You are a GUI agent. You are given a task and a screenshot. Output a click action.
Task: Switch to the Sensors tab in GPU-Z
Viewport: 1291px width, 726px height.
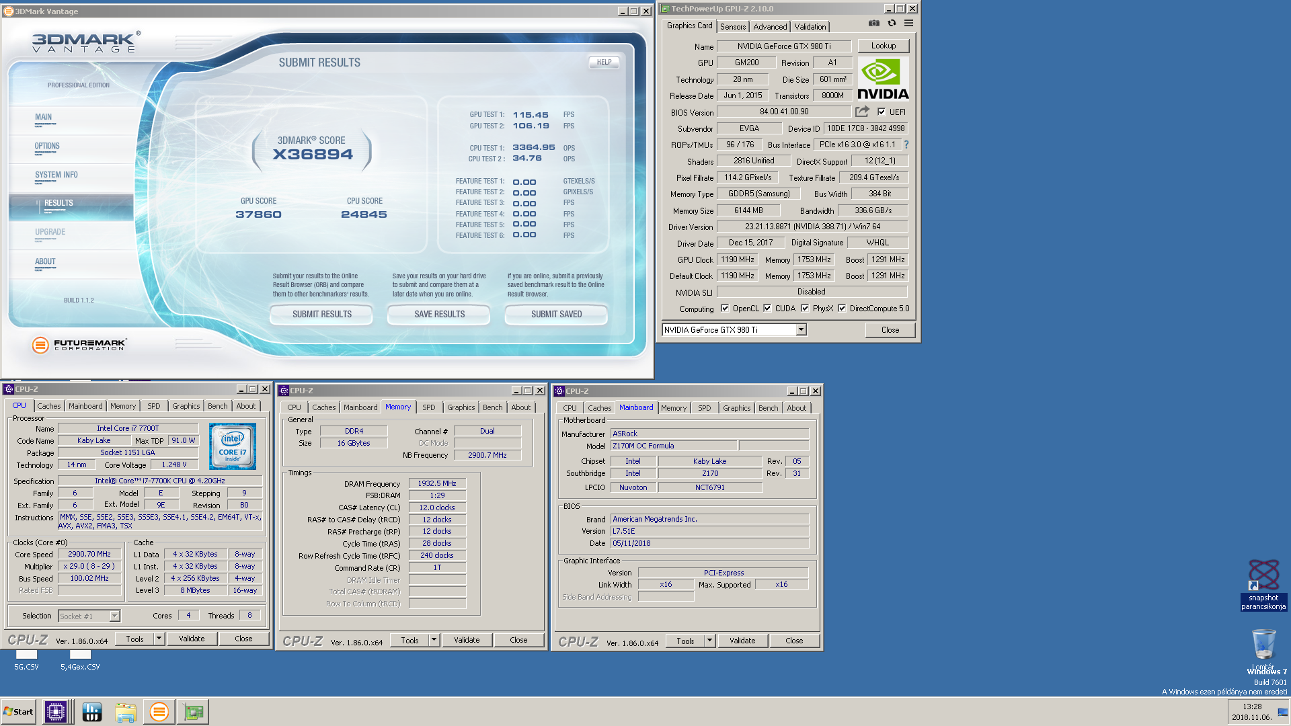733,27
